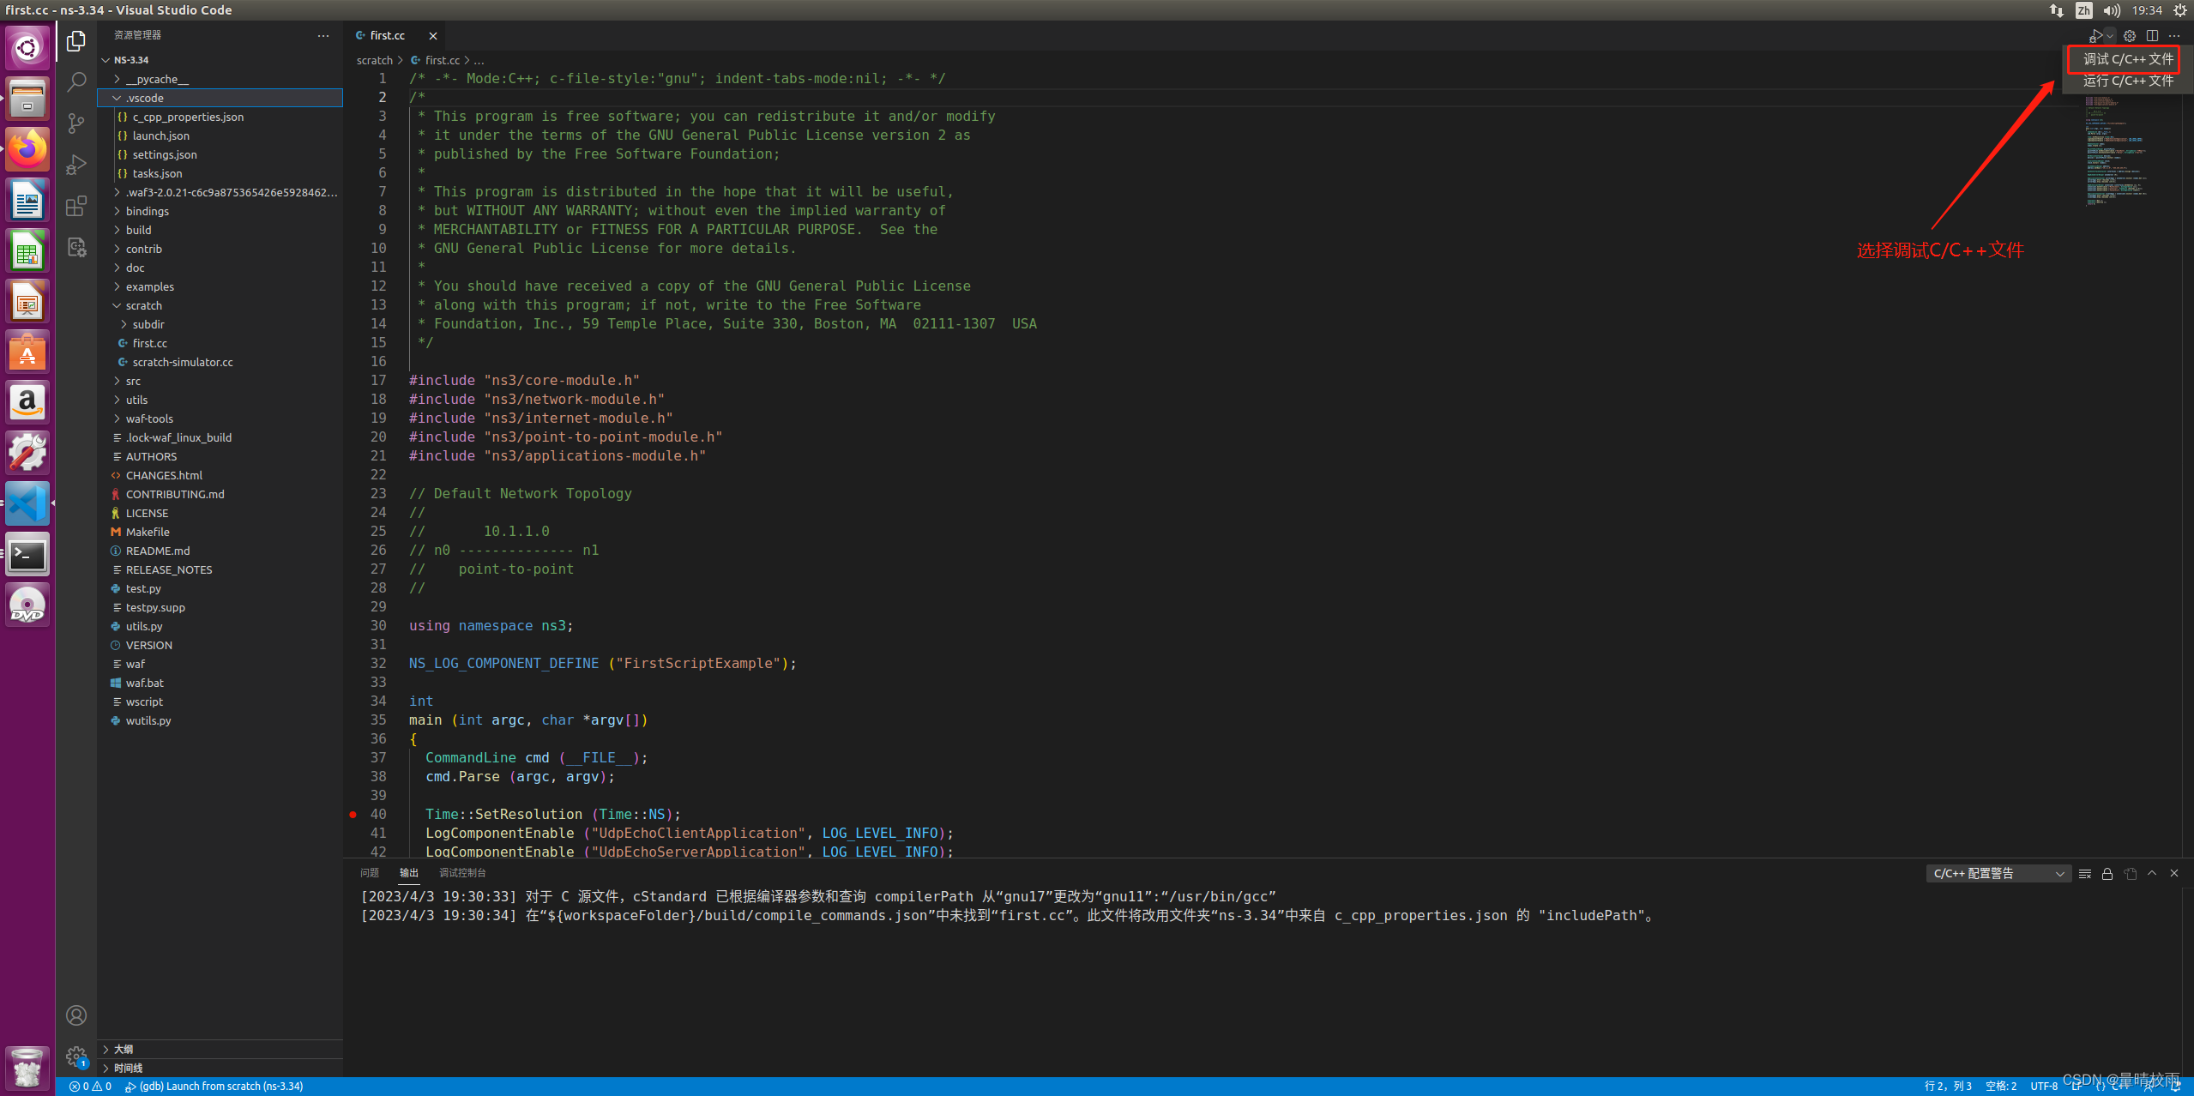Expand the __pycache__ folder
Screen dimensions: 2194x1096
(220, 79)
